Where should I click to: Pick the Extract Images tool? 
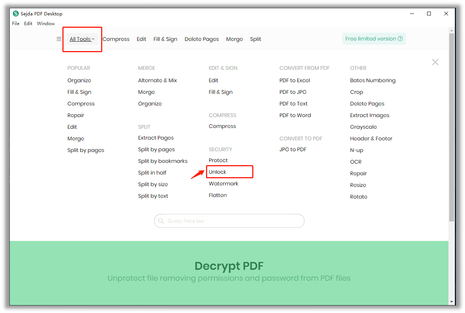click(370, 115)
